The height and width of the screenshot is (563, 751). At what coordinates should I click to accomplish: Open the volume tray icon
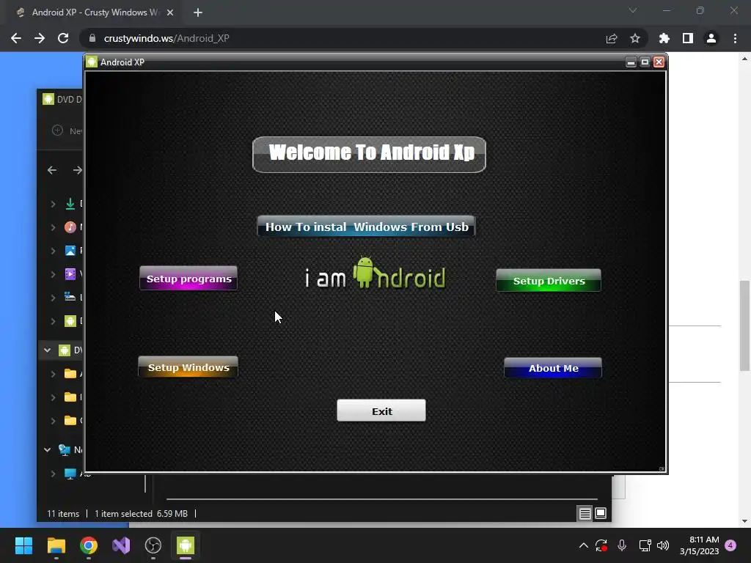click(663, 545)
